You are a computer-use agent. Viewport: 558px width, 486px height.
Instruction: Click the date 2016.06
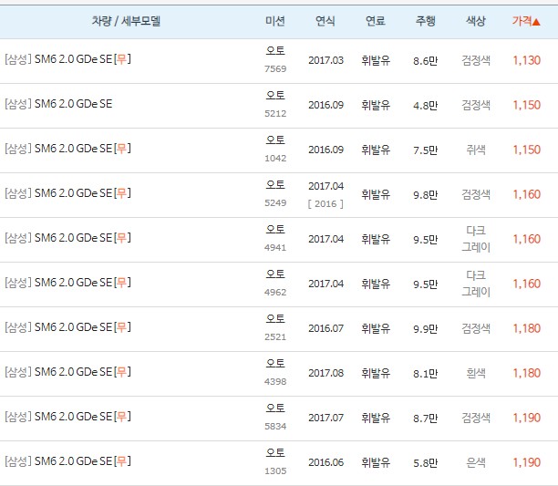coord(325,462)
